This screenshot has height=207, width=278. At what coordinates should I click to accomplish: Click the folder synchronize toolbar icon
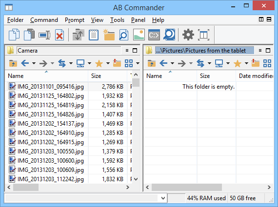point(79,35)
